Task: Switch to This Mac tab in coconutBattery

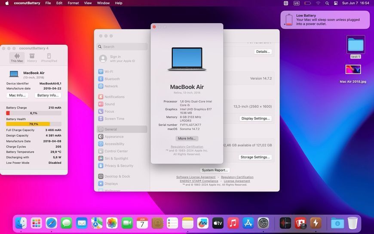Action: tap(17, 58)
